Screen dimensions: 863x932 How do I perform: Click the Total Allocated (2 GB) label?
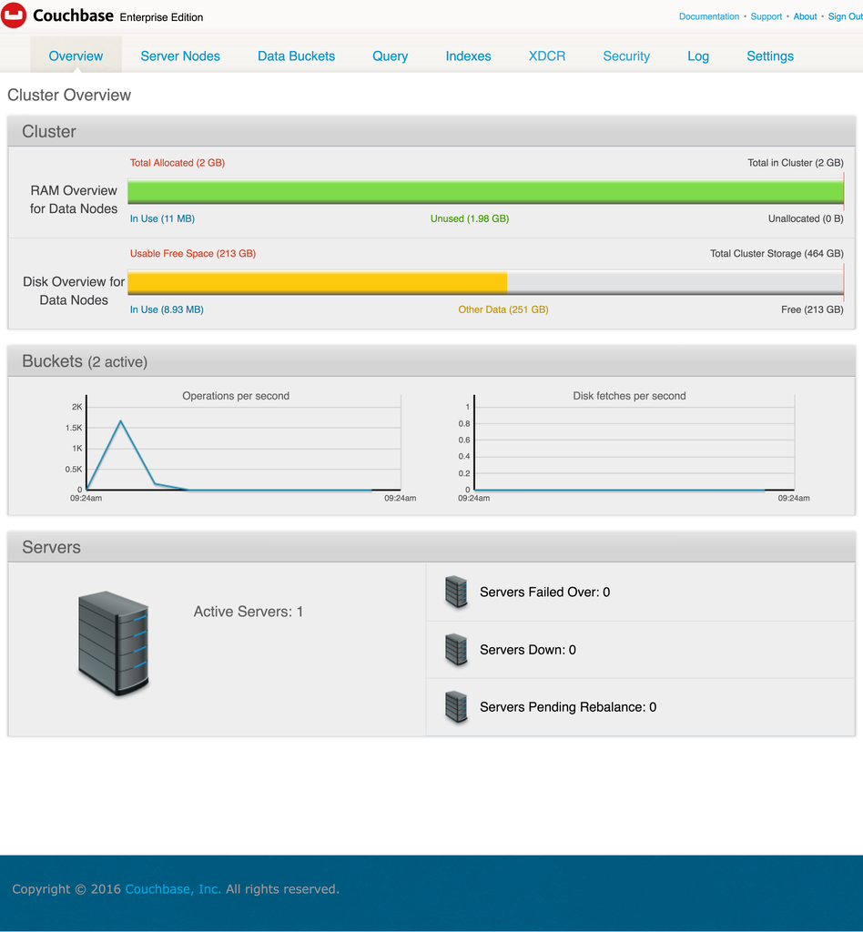178,163
